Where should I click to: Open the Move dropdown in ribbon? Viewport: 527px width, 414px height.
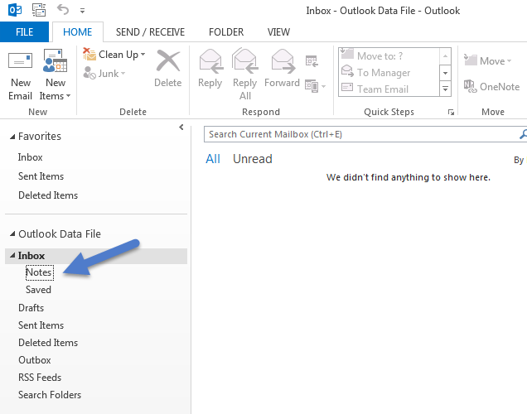coord(488,60)
